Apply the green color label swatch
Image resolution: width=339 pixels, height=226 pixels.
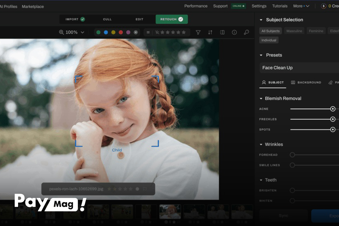(x=98, y=32)
